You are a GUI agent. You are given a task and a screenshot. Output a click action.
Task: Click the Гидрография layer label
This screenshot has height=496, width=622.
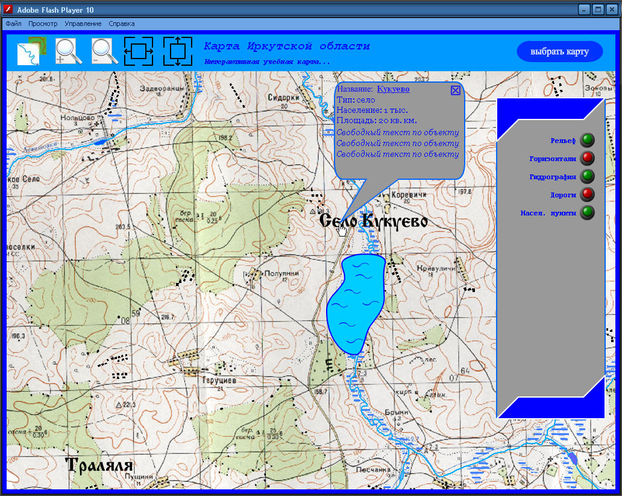(553, 177)
